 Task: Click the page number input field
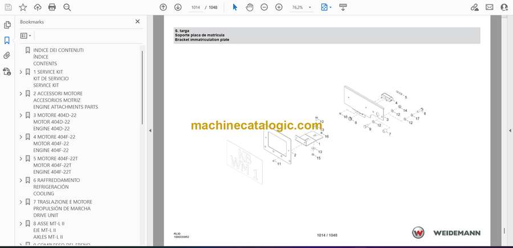point(197,7)
